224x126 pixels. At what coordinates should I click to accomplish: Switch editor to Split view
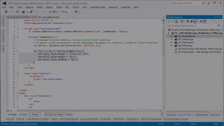23,114
